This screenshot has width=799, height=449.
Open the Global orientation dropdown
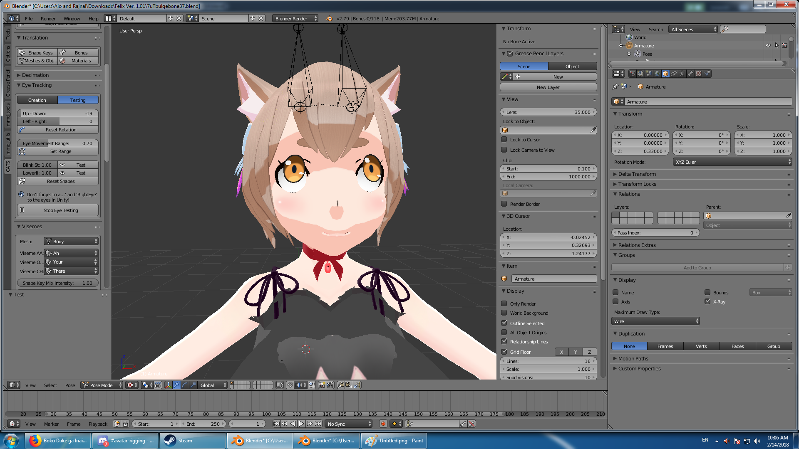(213, 385)
